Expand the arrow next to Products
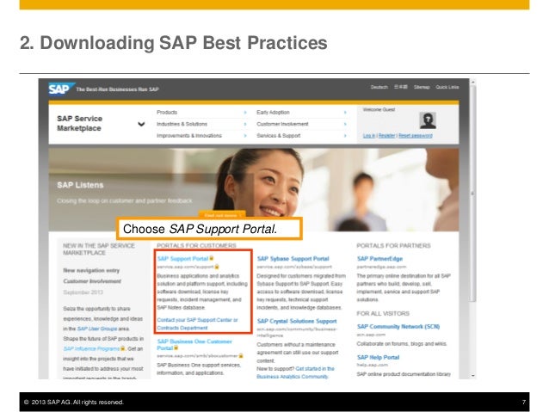Screen dimensions: 549x412 [245, 113]
